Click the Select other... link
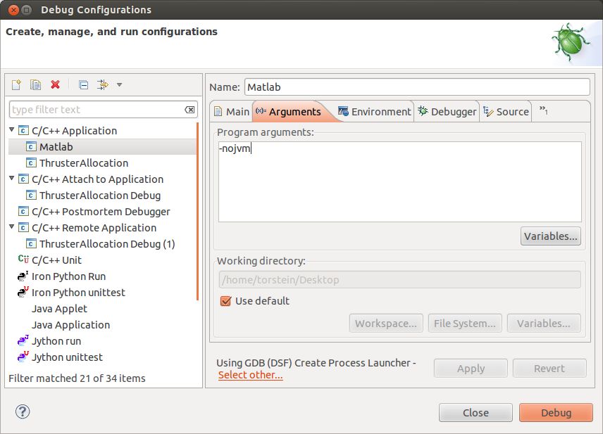Viewport: 603px width, 434px height. [250, 375]
